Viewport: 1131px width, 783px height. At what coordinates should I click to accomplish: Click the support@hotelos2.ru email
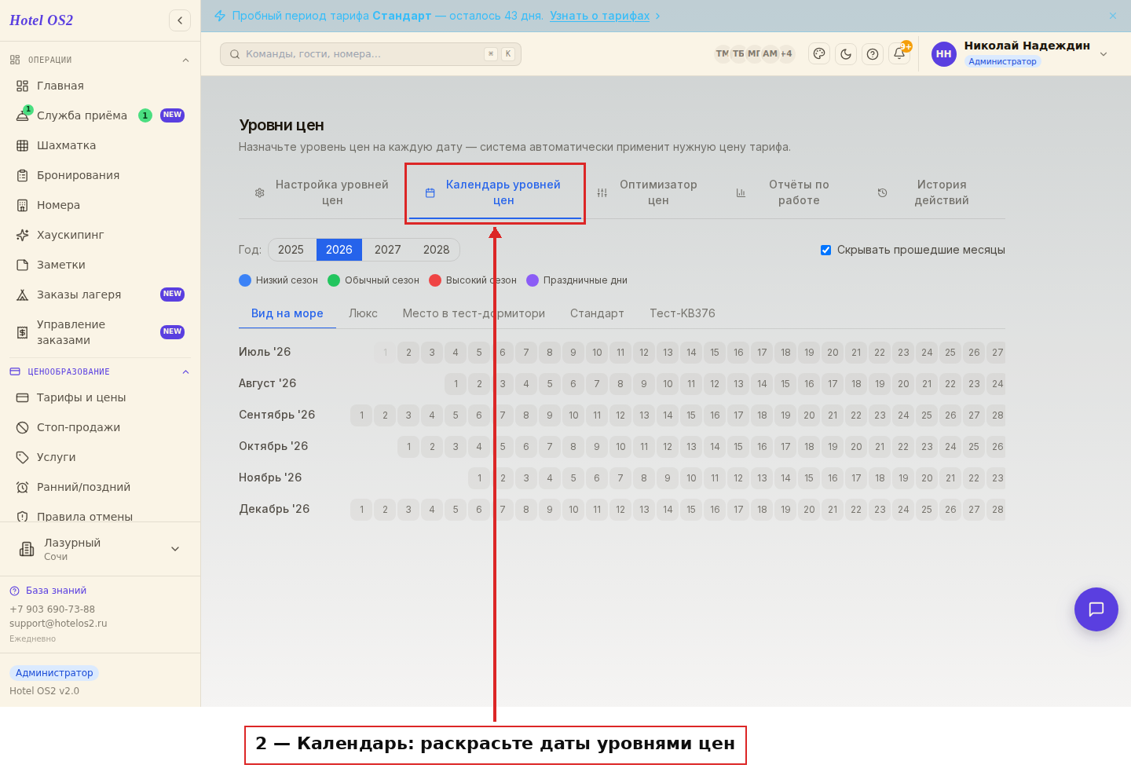coord(58,624)
